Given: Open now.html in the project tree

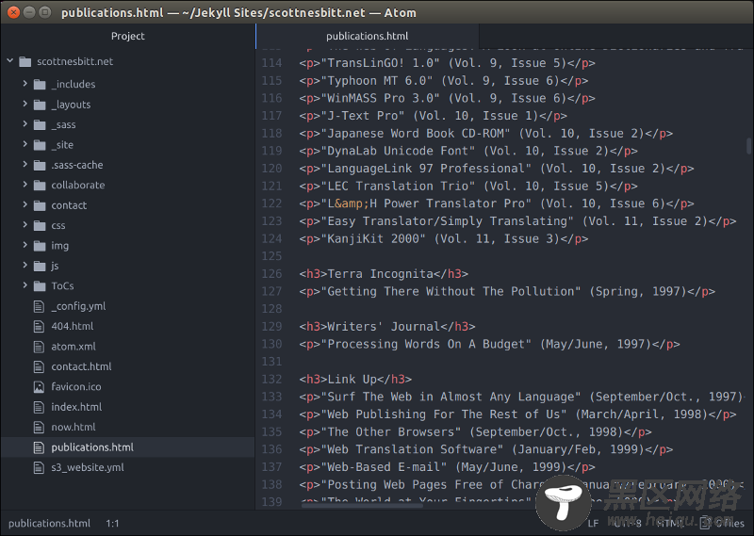Looking at the screenshot, I should point(74,428).
